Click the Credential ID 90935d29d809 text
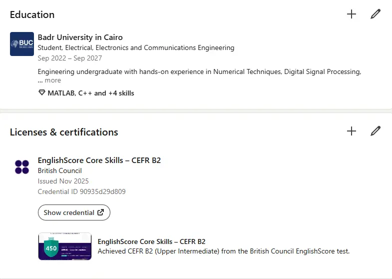 tap(81, 191)
